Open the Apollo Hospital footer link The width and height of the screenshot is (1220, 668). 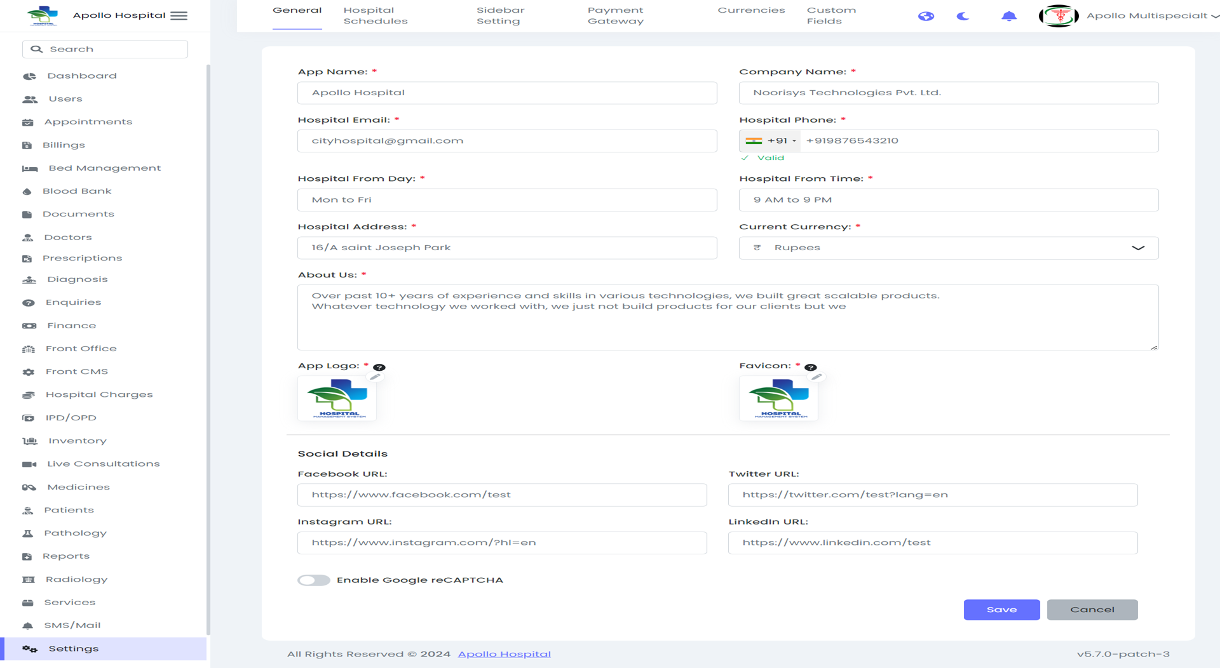[x=504, y=653]
